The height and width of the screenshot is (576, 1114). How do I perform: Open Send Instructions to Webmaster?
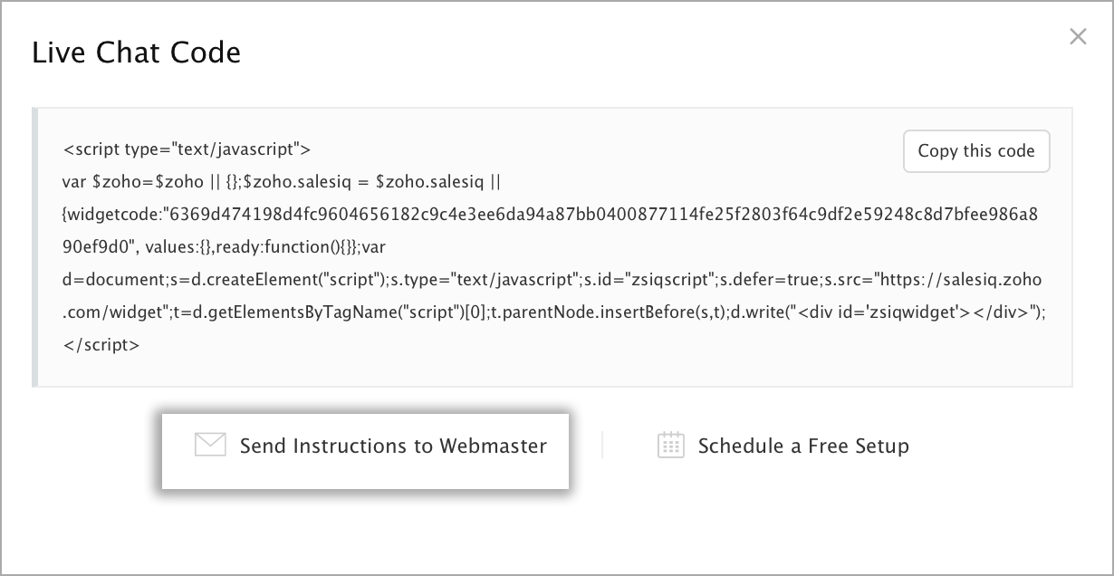click(365, 451)
